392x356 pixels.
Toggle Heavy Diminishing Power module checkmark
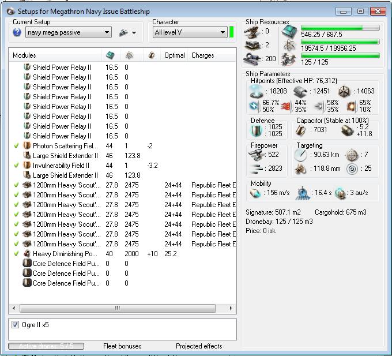tap(17, 254)
